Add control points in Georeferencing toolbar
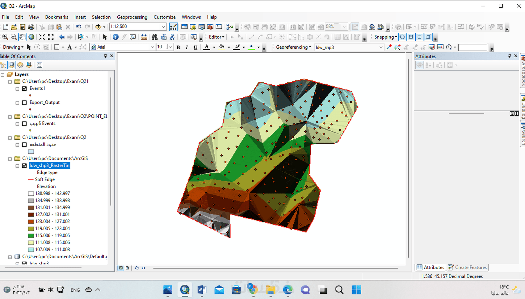Image resolution: width=525 pixels, height=299 pixels. 389,47
